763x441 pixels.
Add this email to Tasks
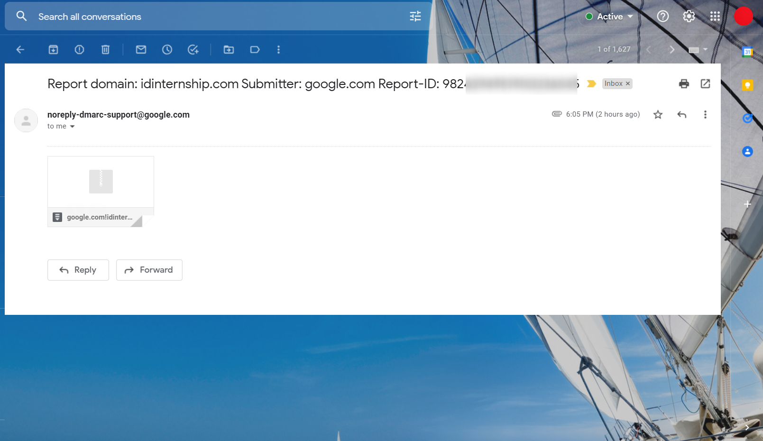pyautogui.click(x=193, y=49)
